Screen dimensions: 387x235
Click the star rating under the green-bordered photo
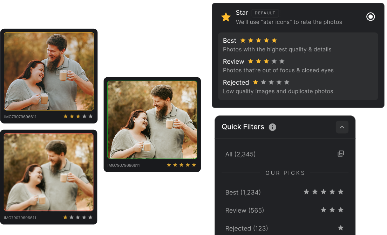click(x=181, y=165)
